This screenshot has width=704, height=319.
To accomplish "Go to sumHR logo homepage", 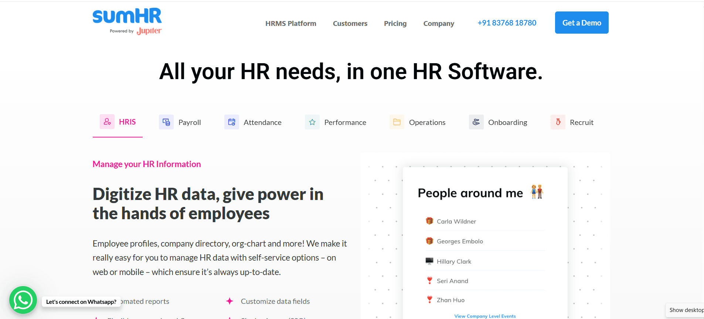I will click(127, 21).
